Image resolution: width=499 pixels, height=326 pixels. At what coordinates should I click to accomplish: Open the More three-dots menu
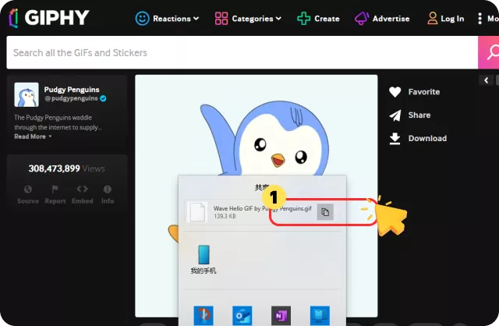pos(480,19)
